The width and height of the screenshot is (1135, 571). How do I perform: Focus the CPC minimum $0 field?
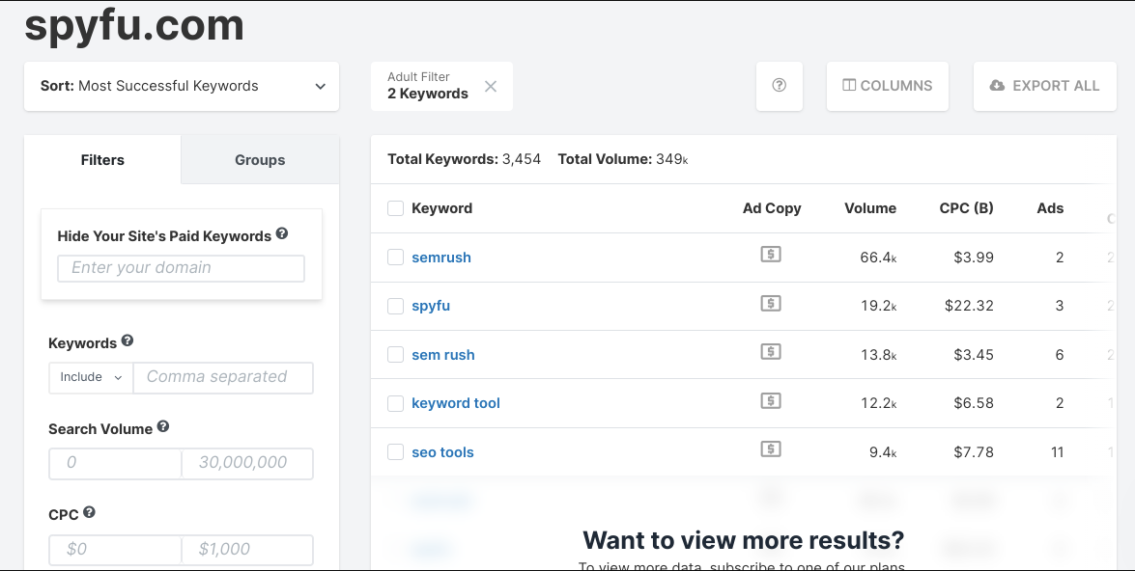pos(115,550)
